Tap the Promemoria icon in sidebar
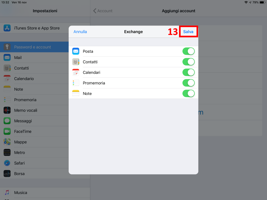Image resolution: width=267 pixels, height=200 pixels. (7, 100)
